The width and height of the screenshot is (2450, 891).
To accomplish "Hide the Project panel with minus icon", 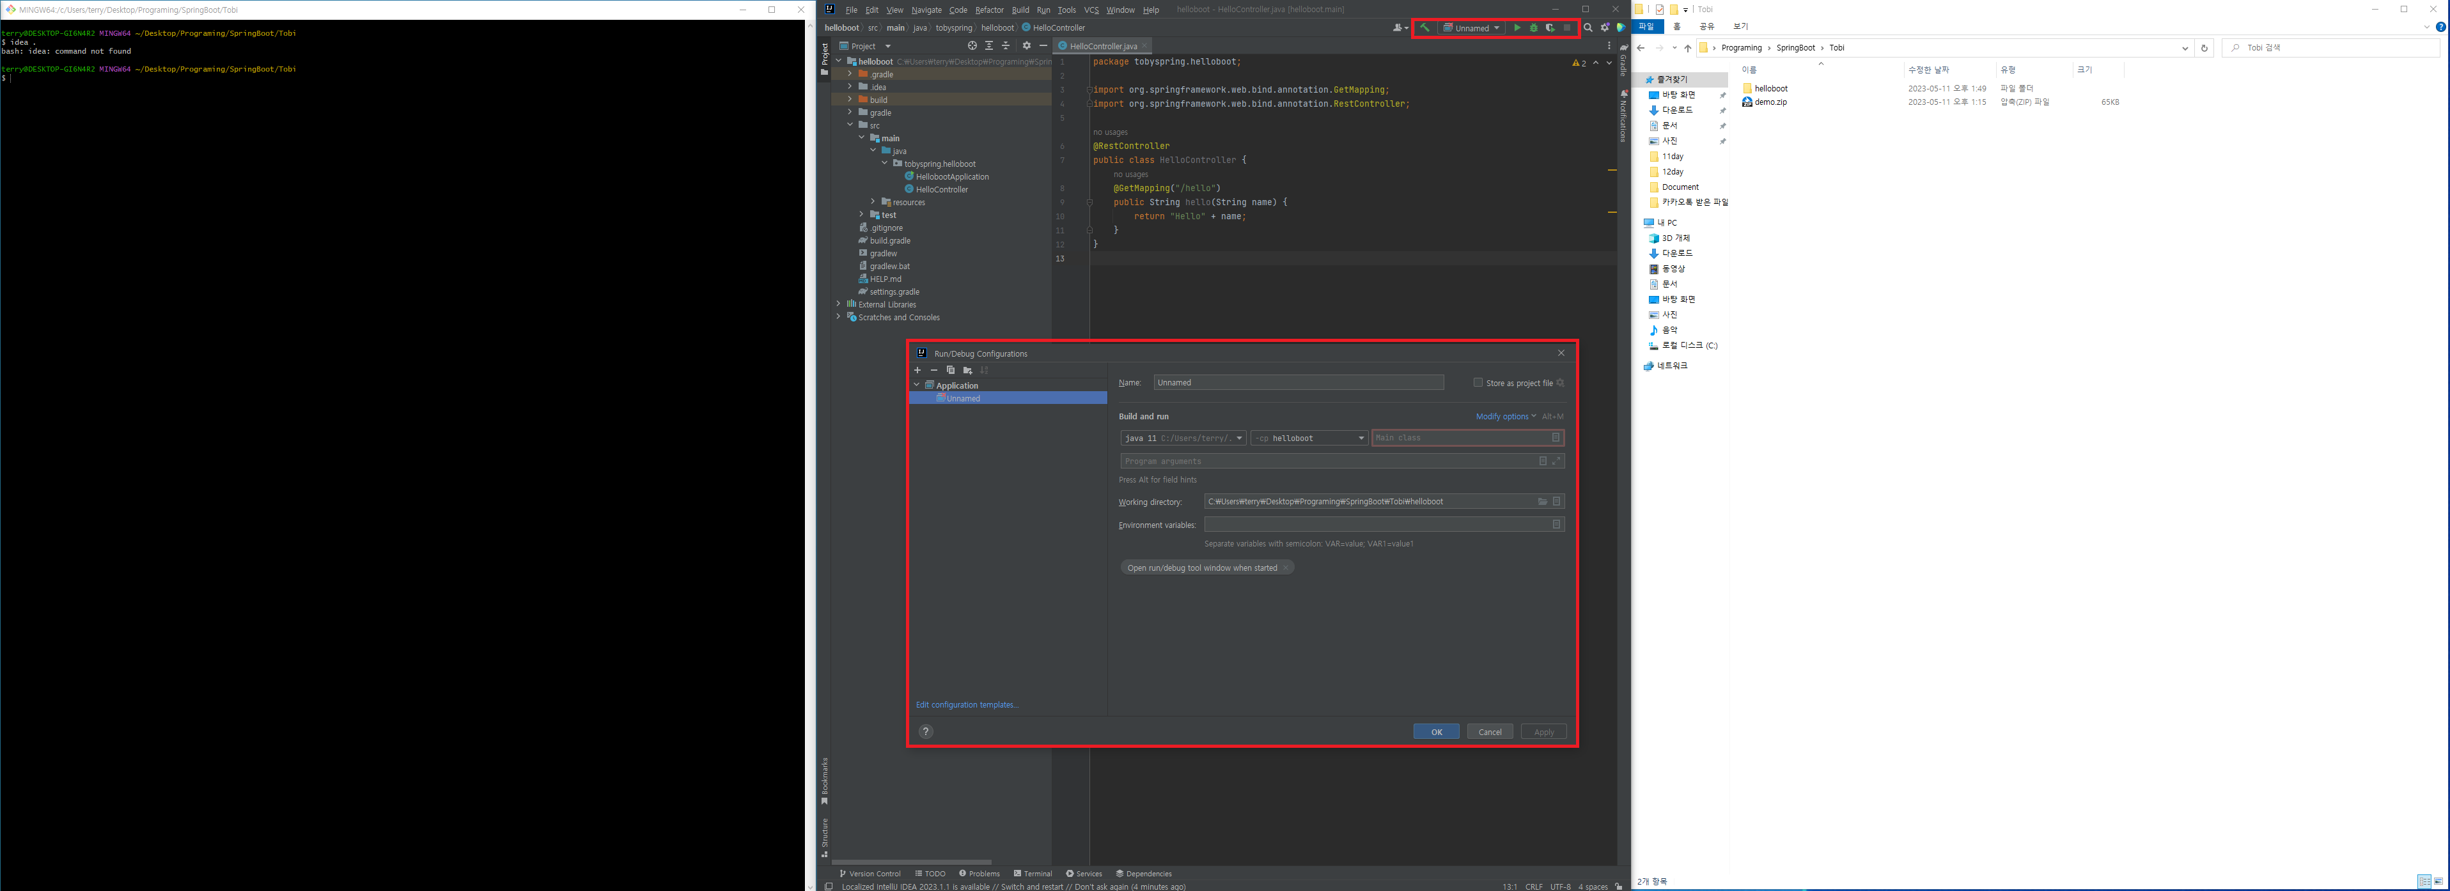I will coord(1043,45).
